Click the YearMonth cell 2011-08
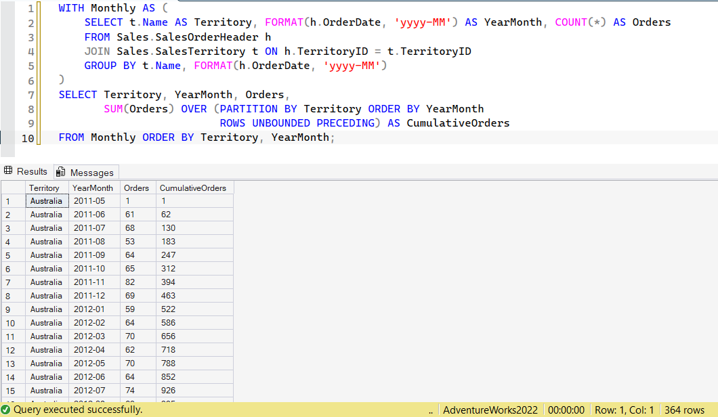 tap(94, 241)
